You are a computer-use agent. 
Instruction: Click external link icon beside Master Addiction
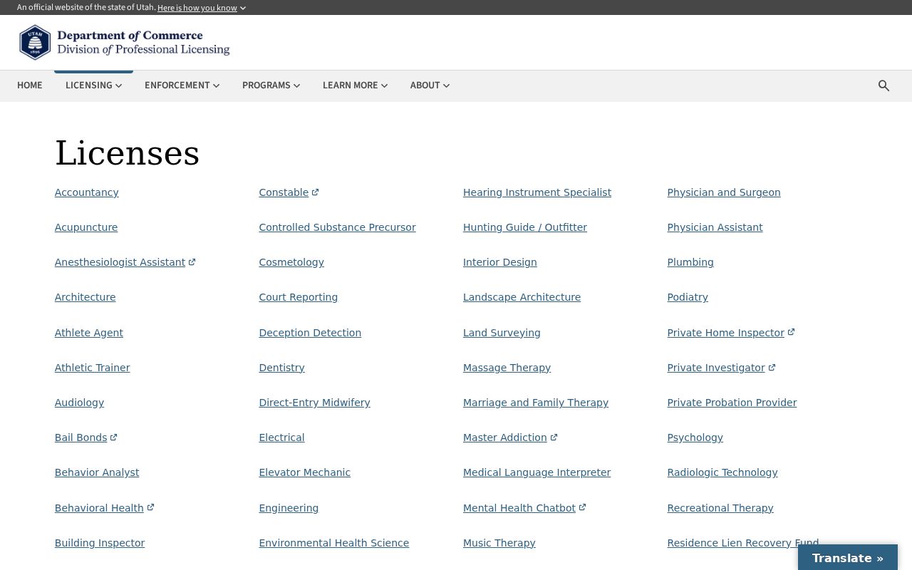554,437
